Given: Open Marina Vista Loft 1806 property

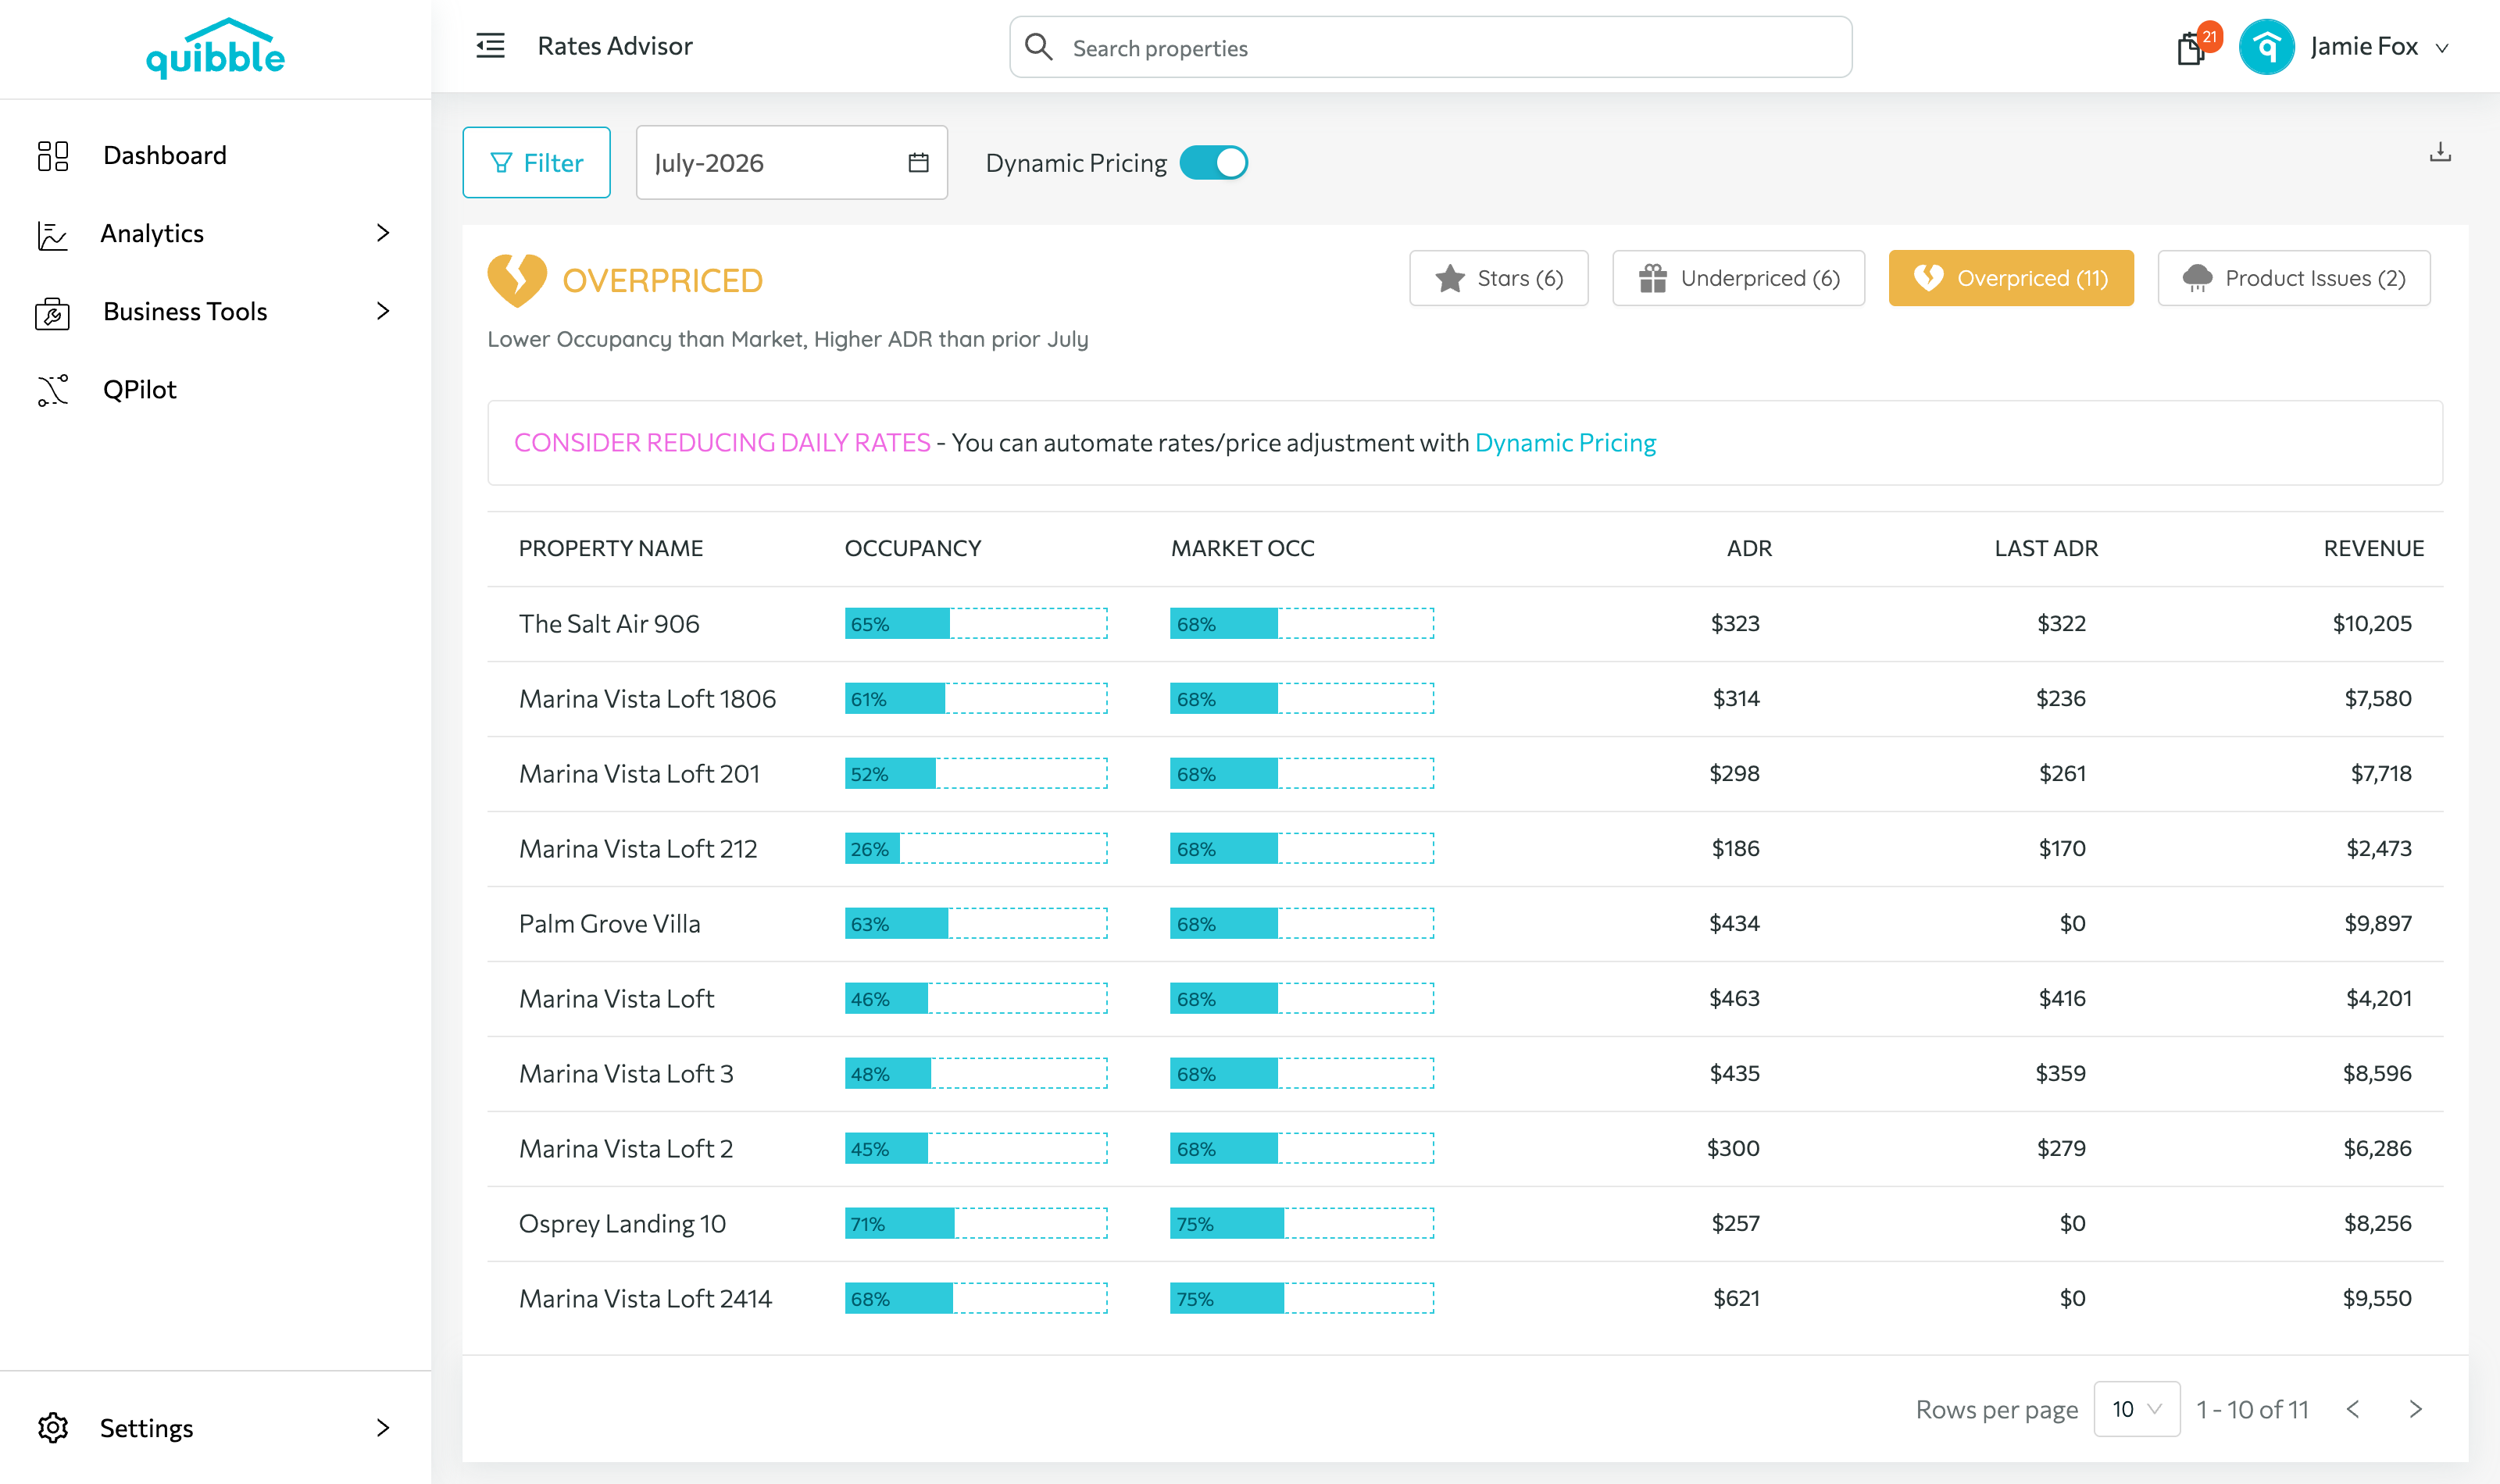Looking at the screenshot, I should (x=647, y=699).
